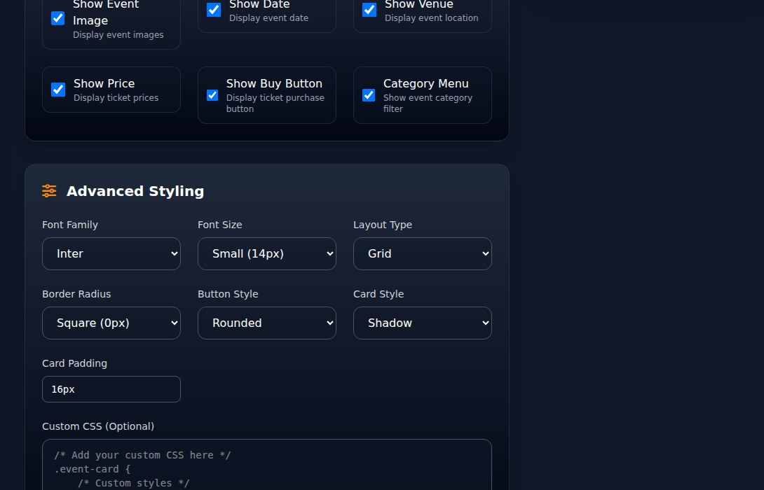This screenshot has height=490, width=764.
Task: Click the Font Family label
Action: [x=69, y=225]
